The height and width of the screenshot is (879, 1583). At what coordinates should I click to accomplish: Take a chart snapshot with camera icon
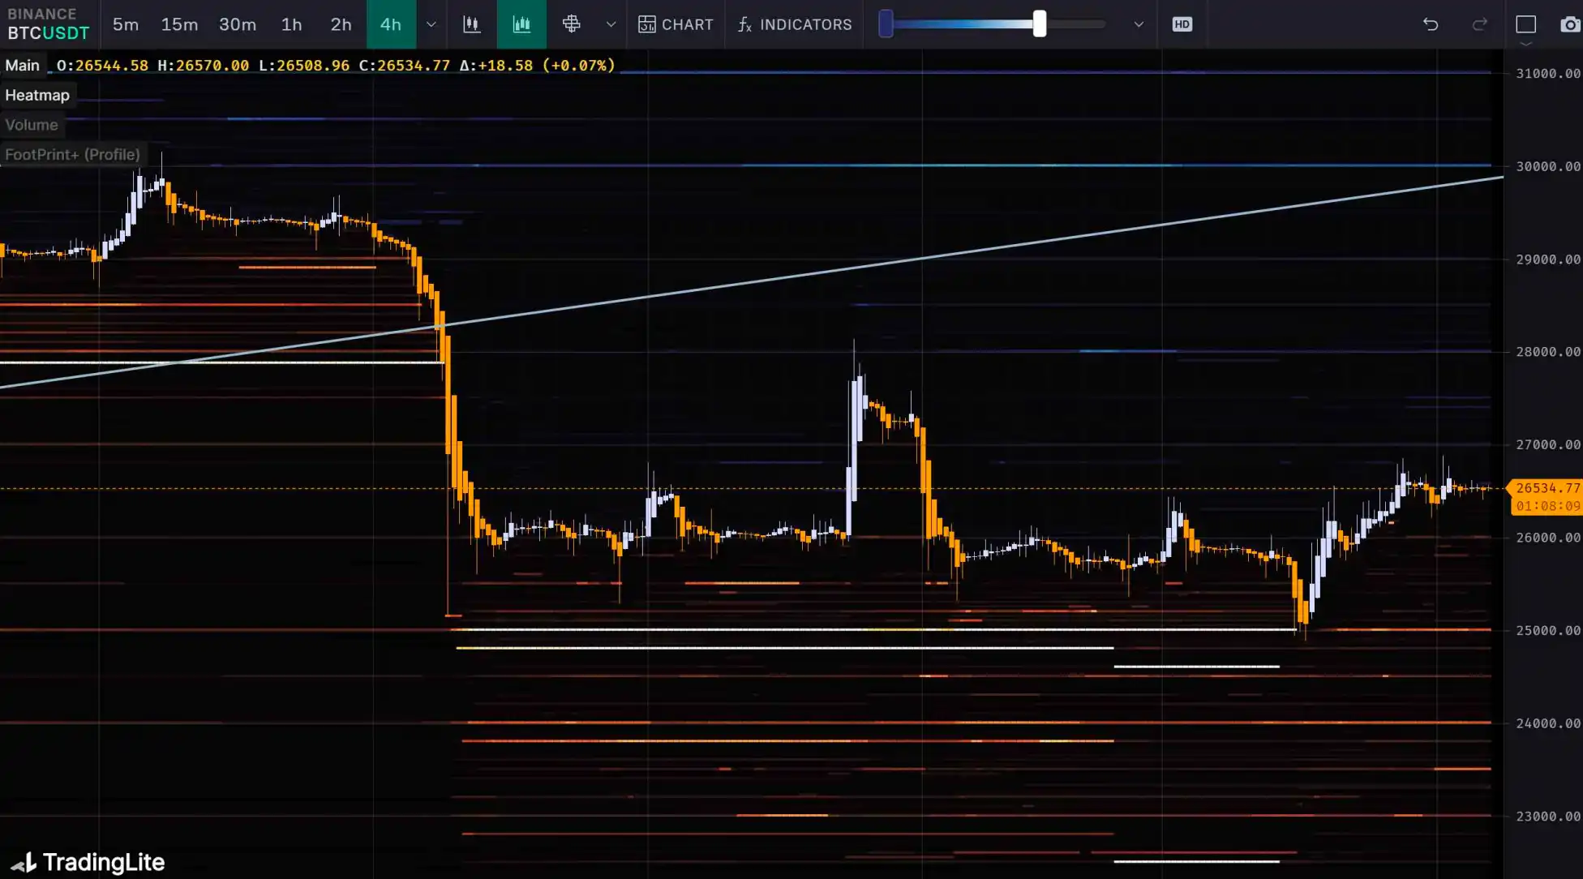coord(1570,24)
